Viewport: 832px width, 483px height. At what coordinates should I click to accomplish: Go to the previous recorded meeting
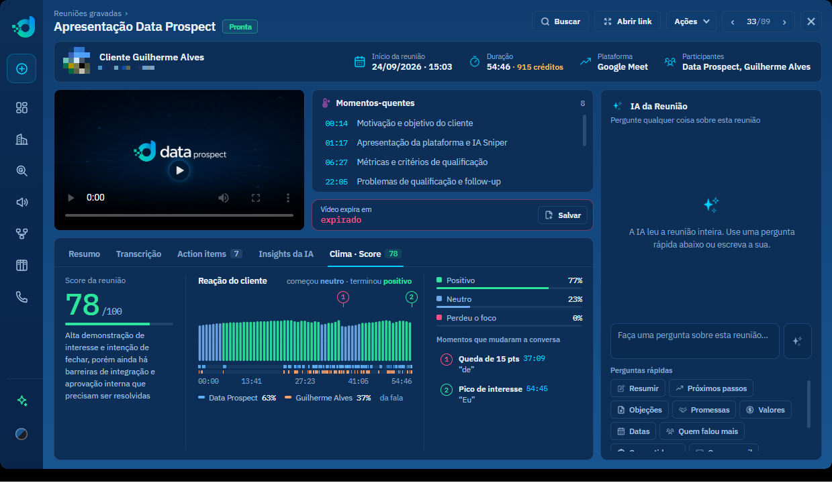point(733,21)
